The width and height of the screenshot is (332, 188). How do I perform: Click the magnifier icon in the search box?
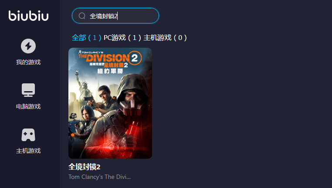tap(82, 16)
